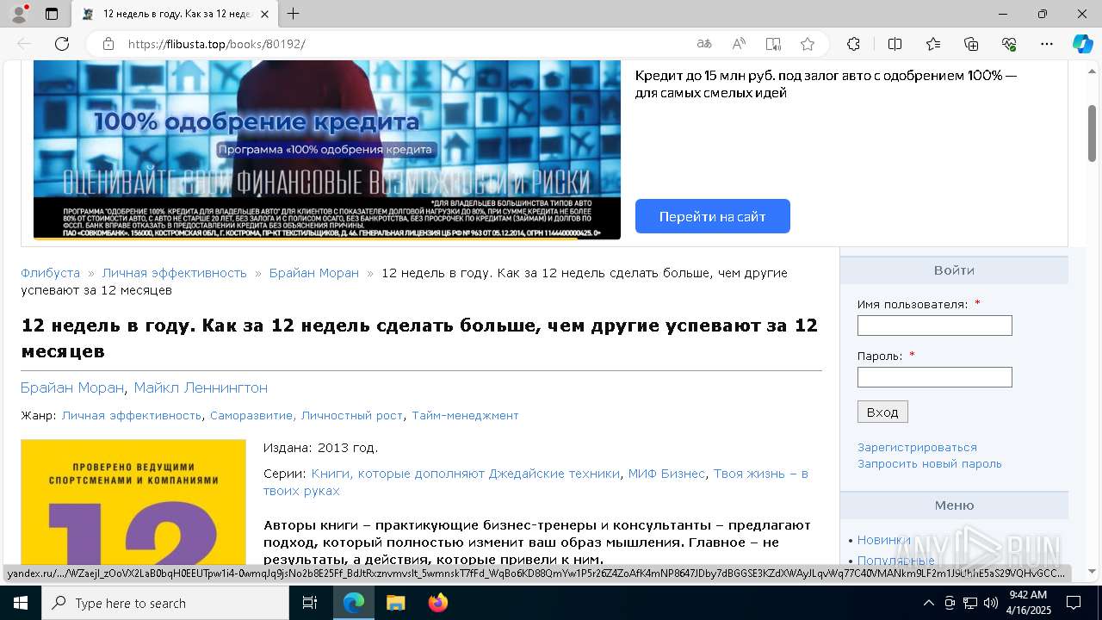Open Collections icon
Image resolution: width=1102 pixels, height=620 pixels.
971,44
